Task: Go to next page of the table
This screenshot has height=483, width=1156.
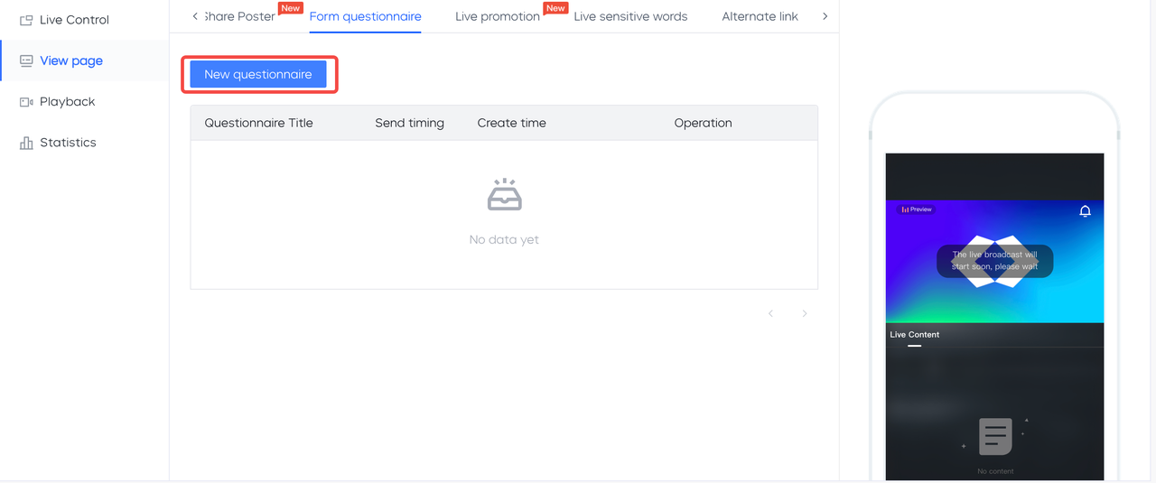Action: click(805, 313)
